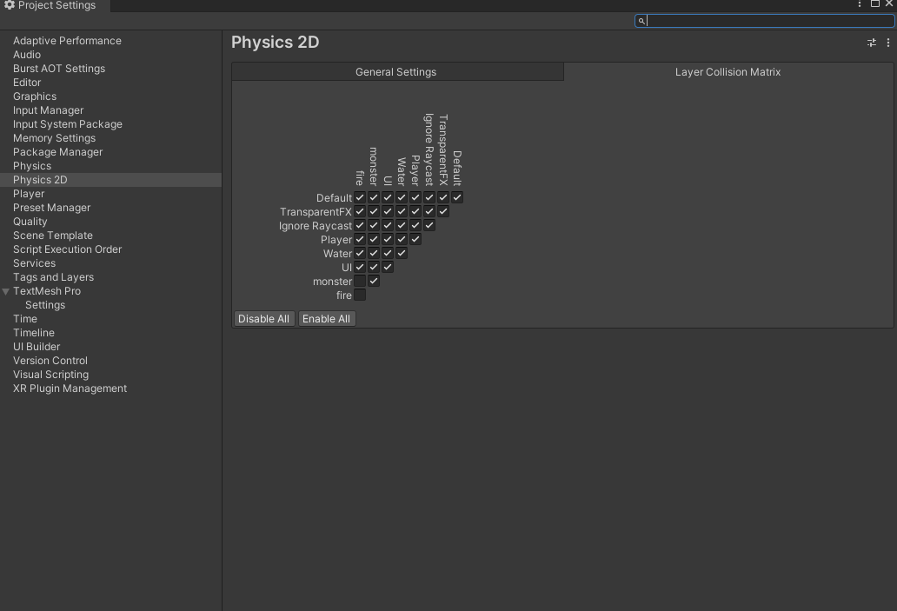Click the Project Settings window tab

pyautogui.click(x=55, y=5)
